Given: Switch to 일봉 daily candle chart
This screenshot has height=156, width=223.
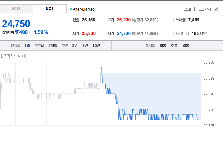Looking at the screenshot, I should point(163,46).
